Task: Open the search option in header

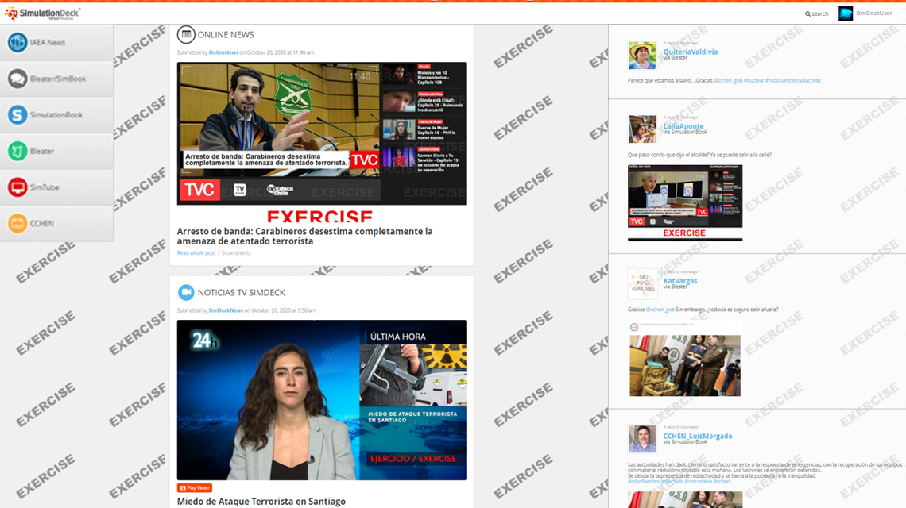Action: coord(816,13)
